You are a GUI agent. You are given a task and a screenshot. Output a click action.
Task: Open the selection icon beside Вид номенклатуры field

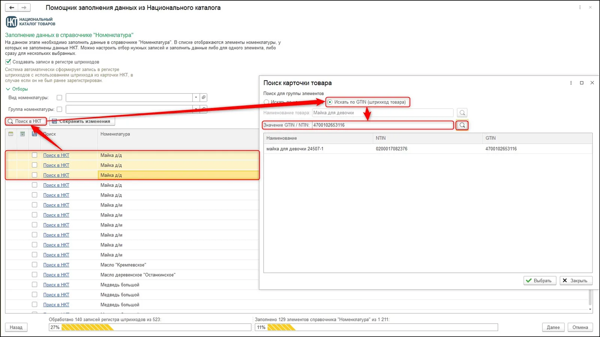click(204, 97)
